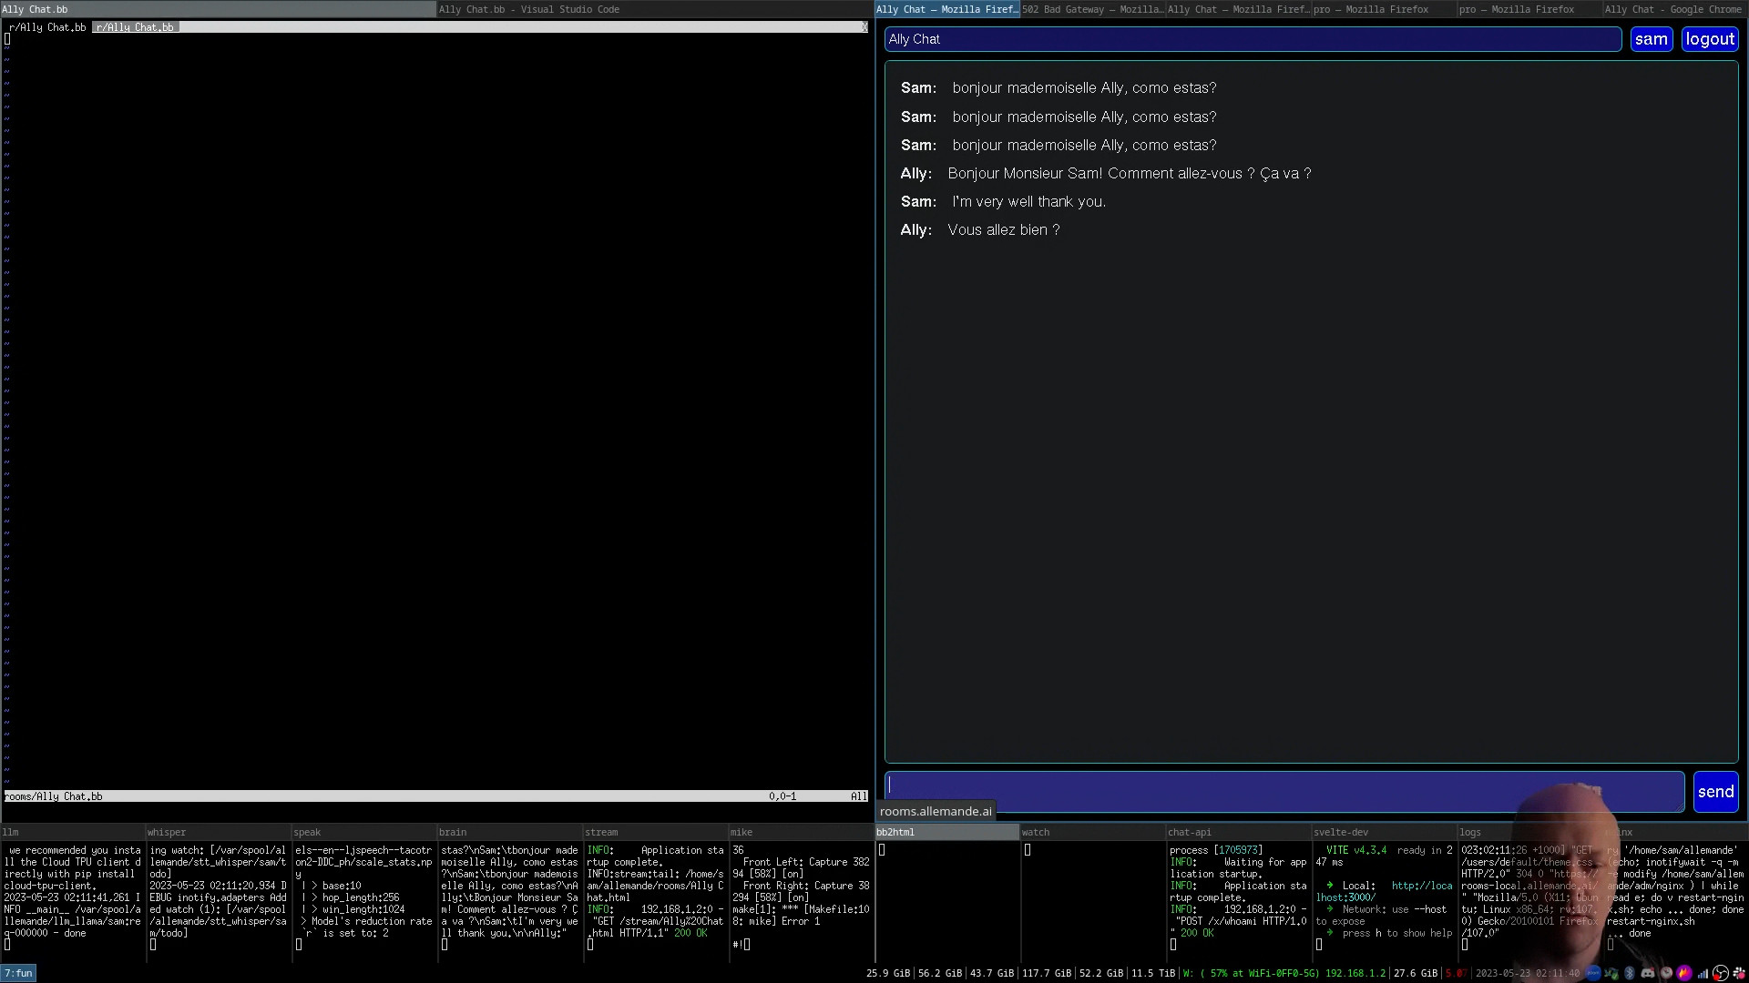Image resolution: width=1749 pixels, height=983 pixels.
Task: Click the 192.168.1.2 IP address in status bar
Action: pos(1355,973)
